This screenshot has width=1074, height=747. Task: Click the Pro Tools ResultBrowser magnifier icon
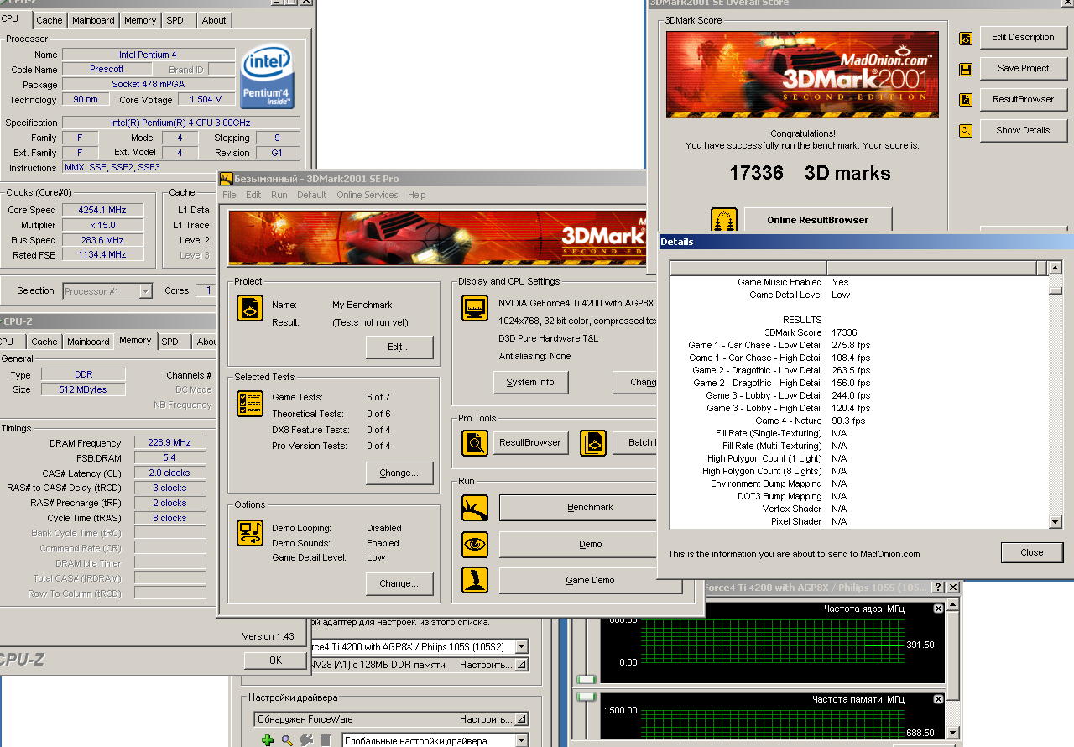point(475,443)
